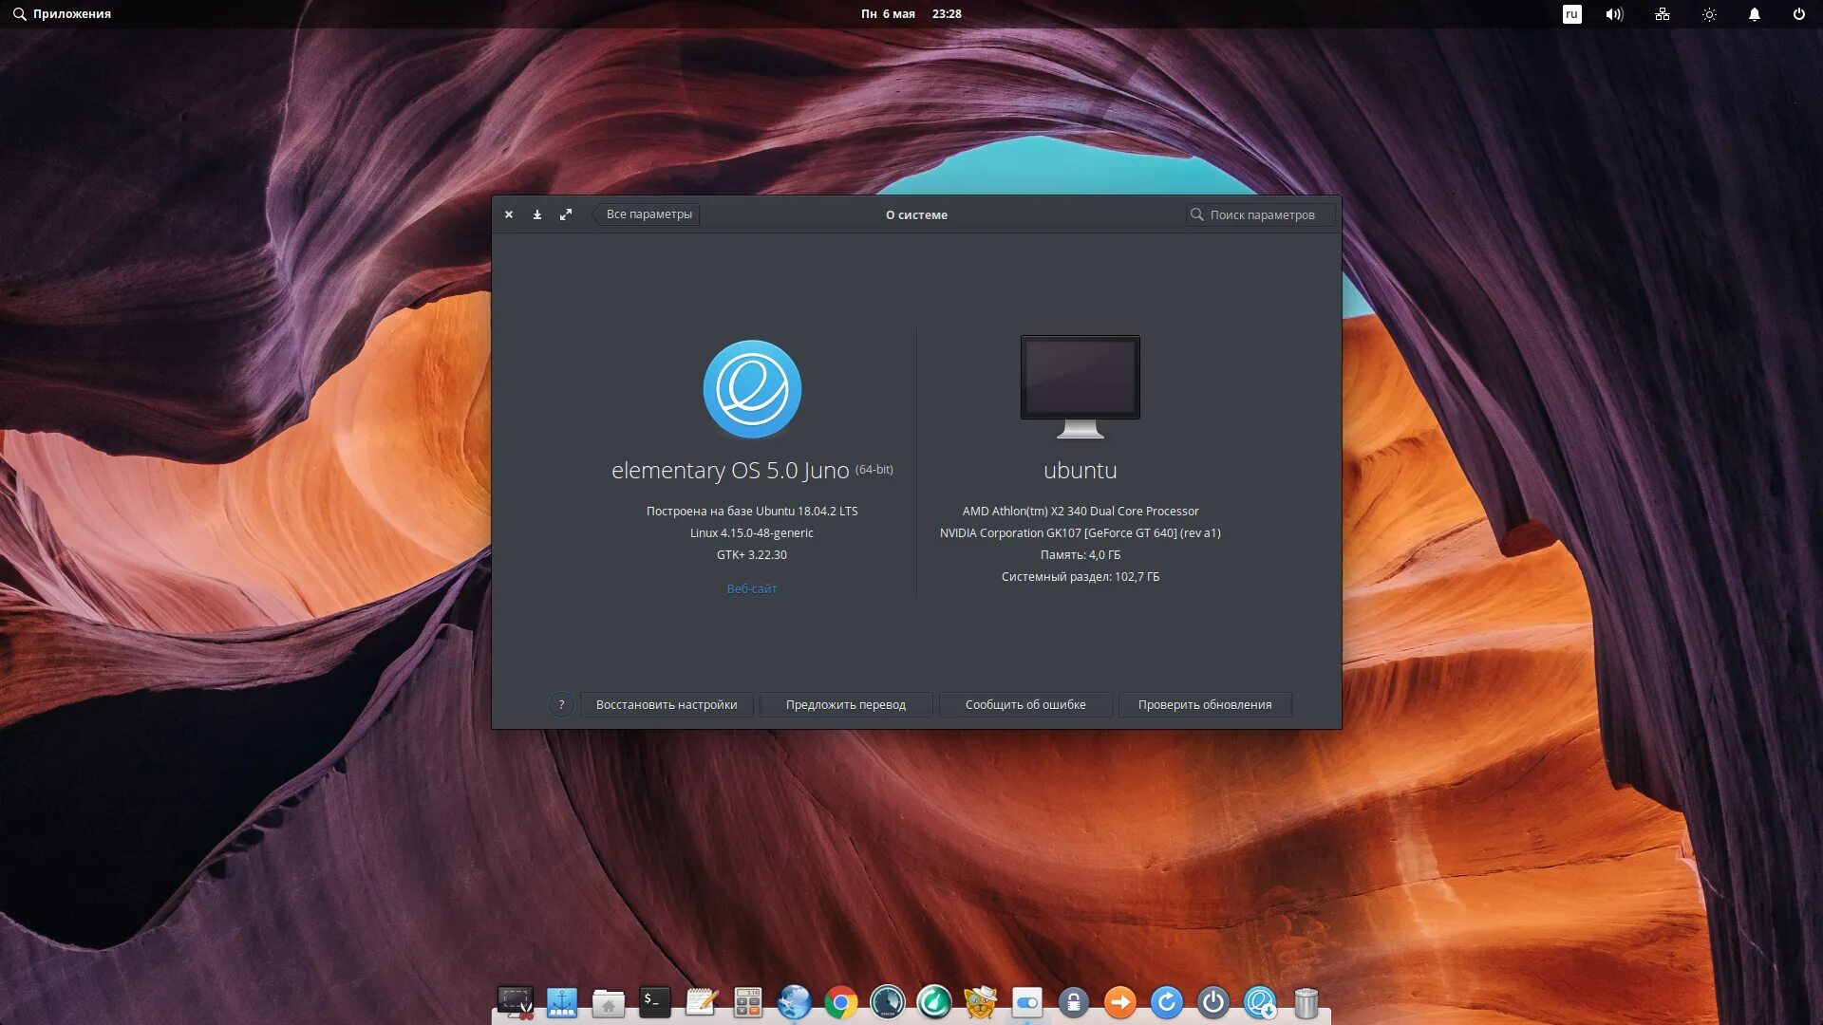Click Check for updates button

coord(1205,704)
